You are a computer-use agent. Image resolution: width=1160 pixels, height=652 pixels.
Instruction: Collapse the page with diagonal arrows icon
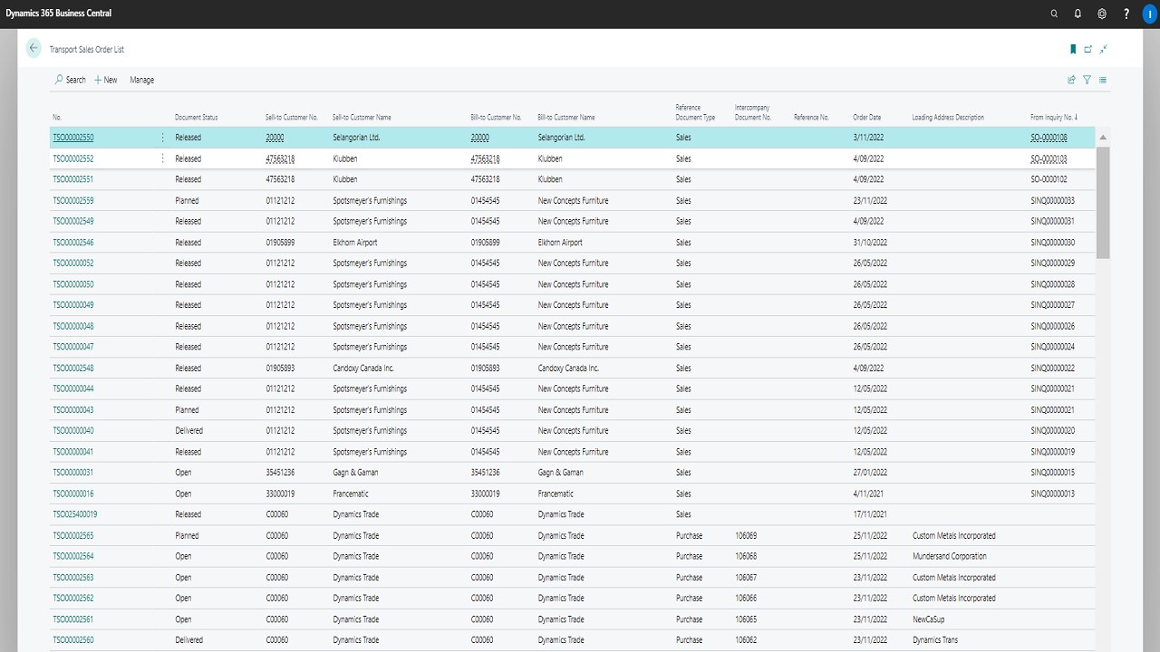[x=1104, y=49]
